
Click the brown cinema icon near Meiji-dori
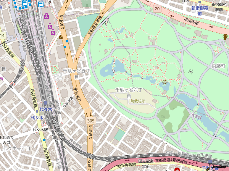coord(61,36)
